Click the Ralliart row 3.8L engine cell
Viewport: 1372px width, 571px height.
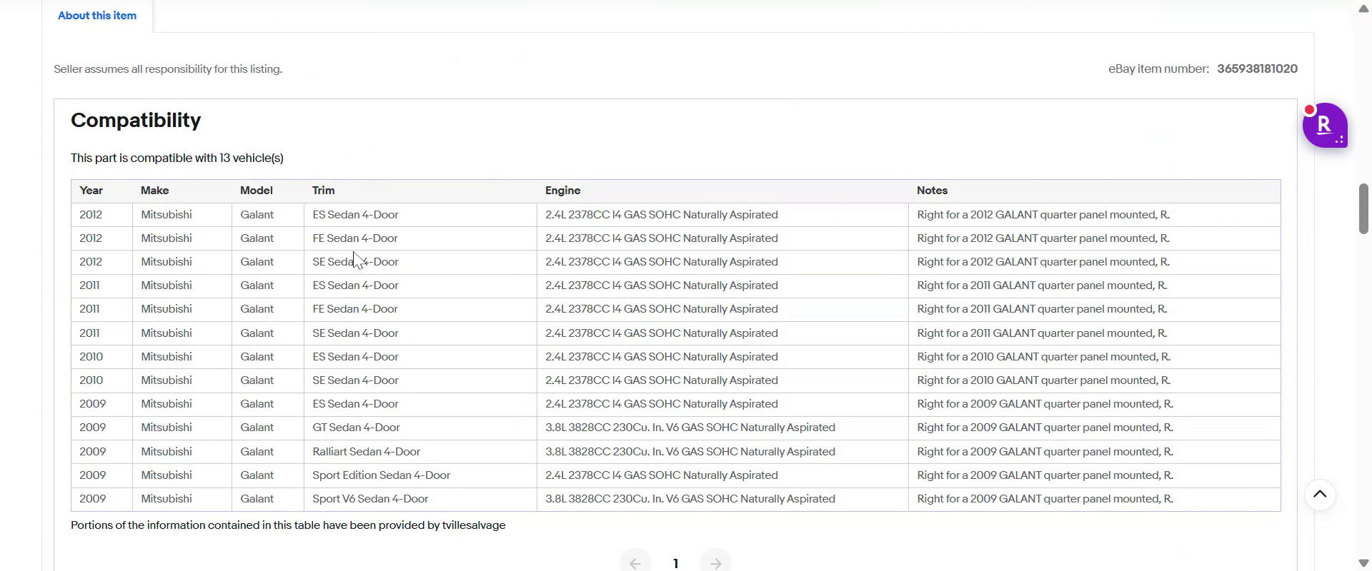(x=722, y=452)
